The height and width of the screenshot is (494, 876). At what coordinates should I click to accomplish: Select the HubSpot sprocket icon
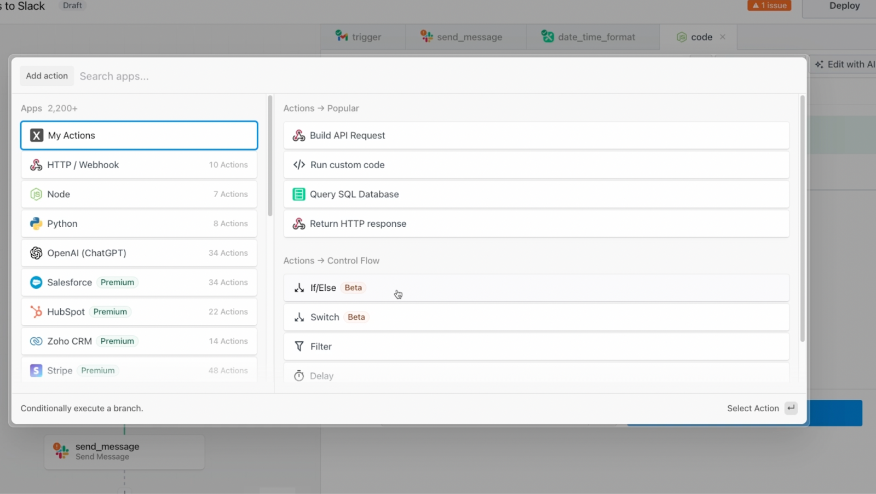pos(36,312)
